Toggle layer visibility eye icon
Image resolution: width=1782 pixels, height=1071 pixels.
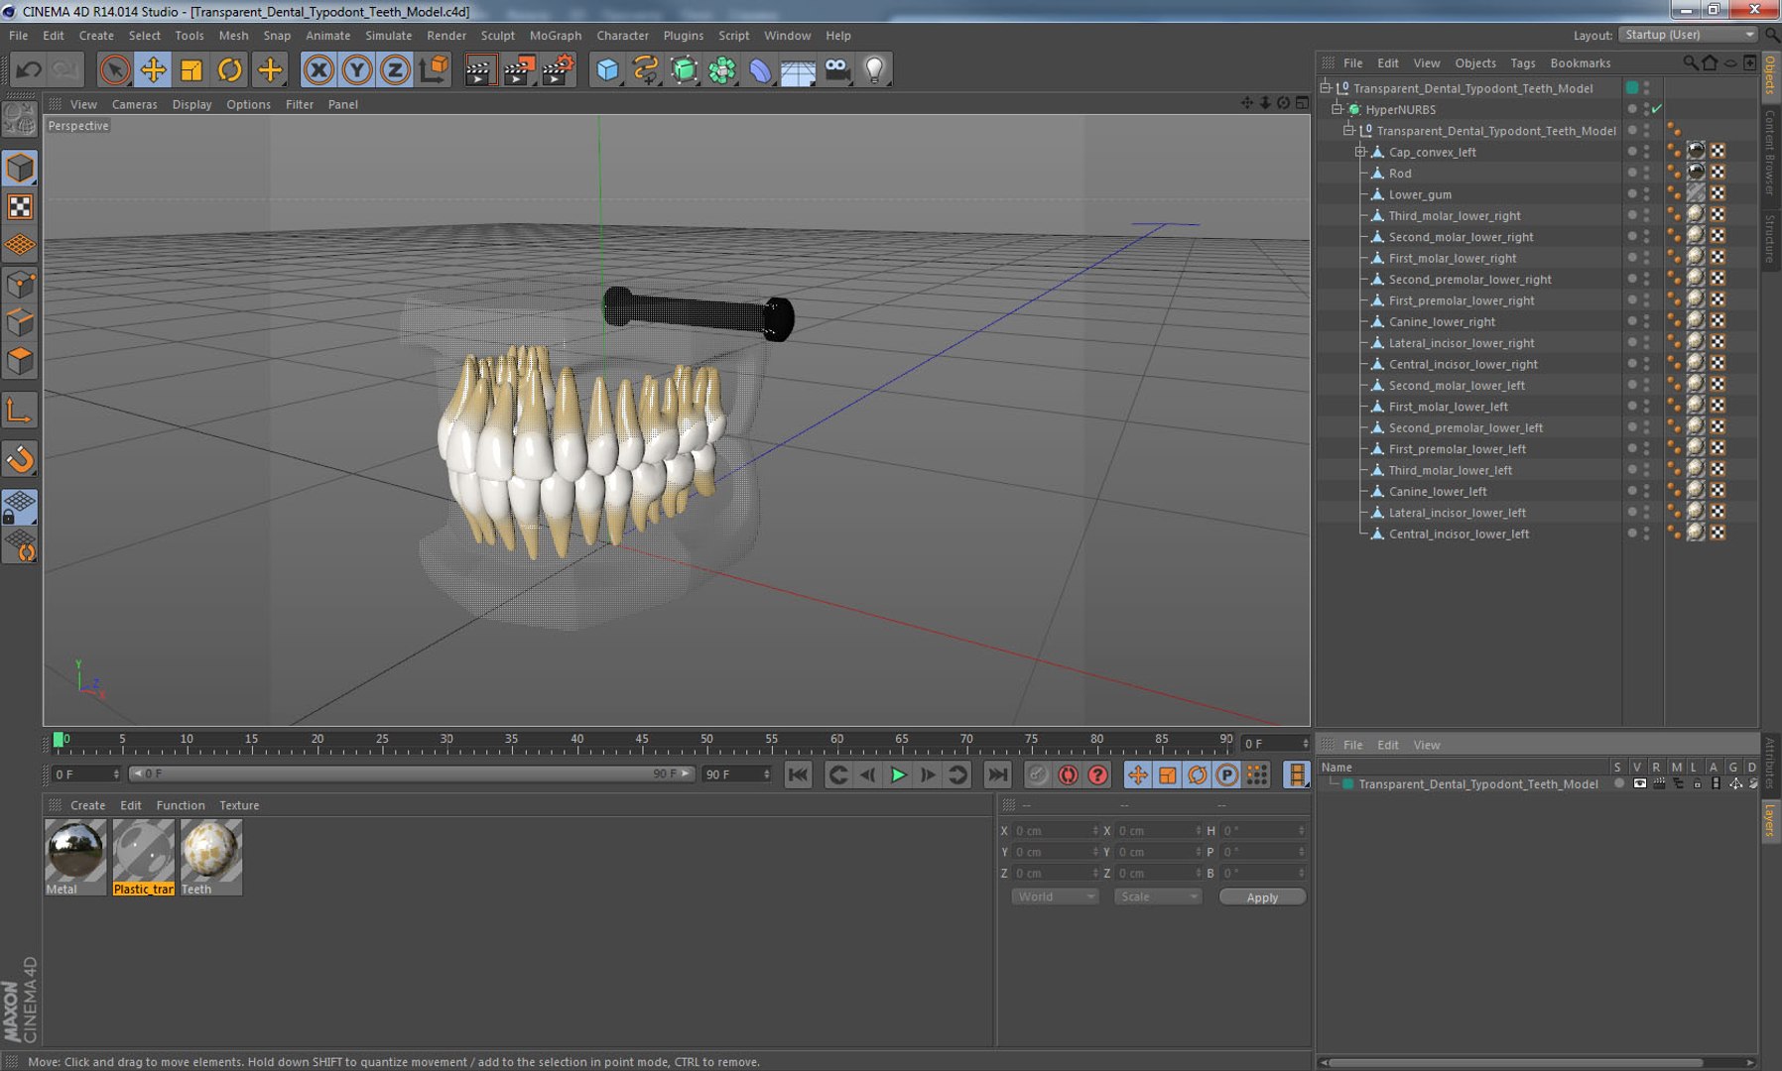(1639, 783)
